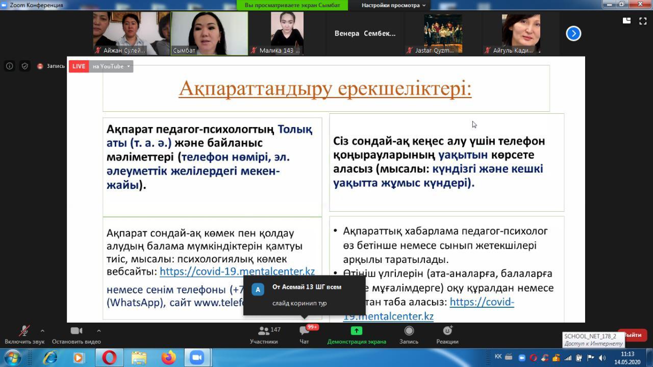Click the meeting info icon

[x=9, y=66]
